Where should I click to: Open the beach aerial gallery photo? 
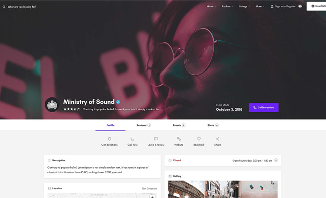259,189
